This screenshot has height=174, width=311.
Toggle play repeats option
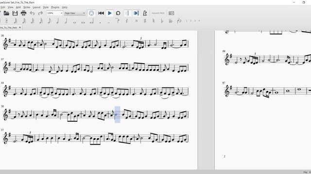coord(127,13)
